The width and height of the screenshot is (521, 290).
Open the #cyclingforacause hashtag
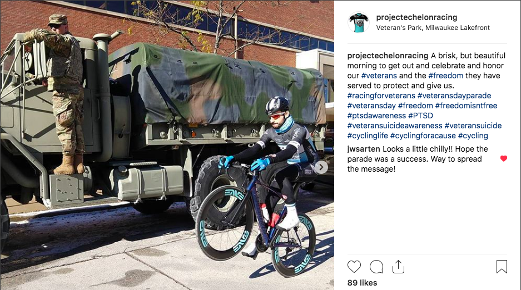[423, 136]
